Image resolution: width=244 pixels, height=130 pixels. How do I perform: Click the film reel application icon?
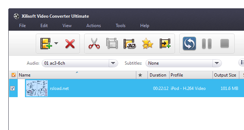(16, 16)
